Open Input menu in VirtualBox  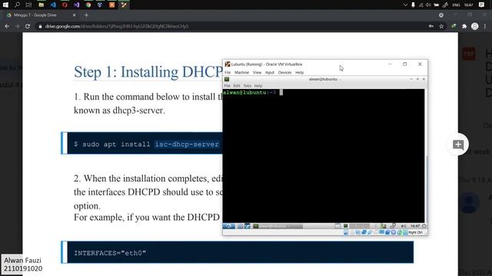(270, 72)
